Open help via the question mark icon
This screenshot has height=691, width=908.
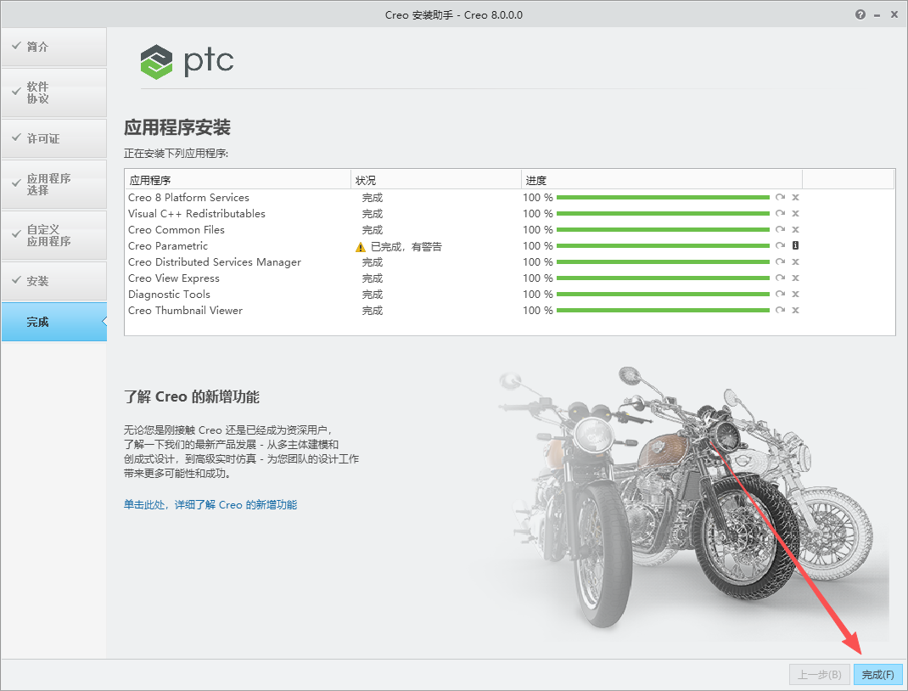860,14
